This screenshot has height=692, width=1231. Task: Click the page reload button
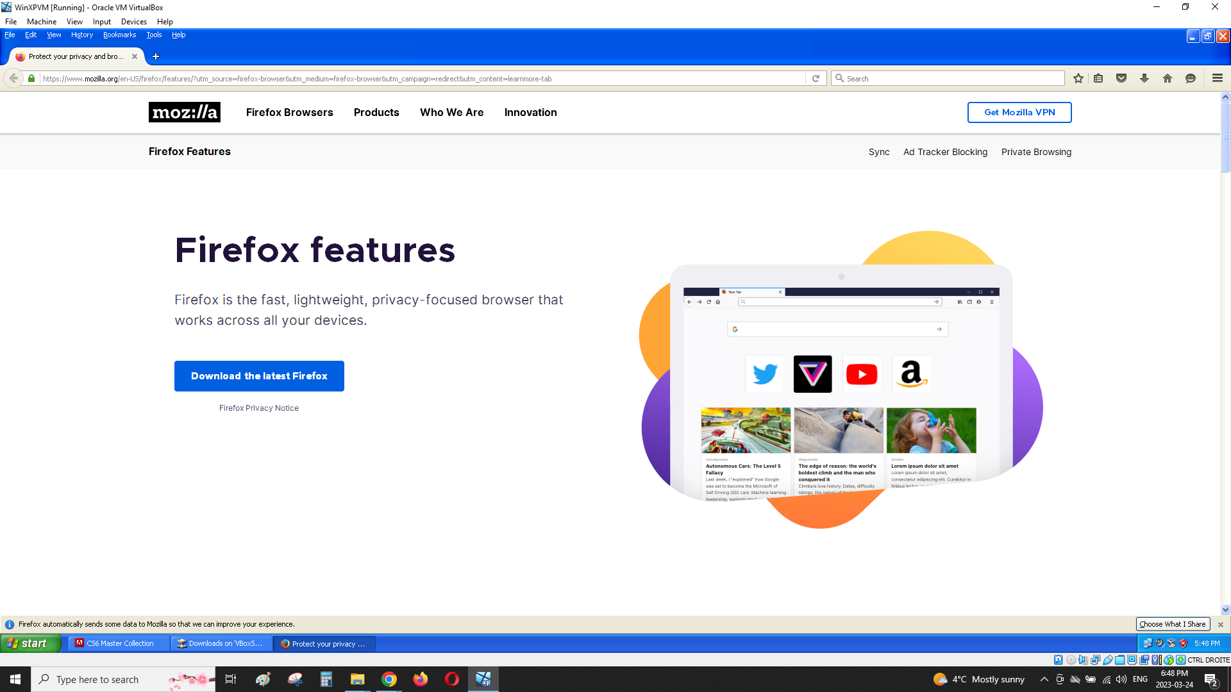816,78
